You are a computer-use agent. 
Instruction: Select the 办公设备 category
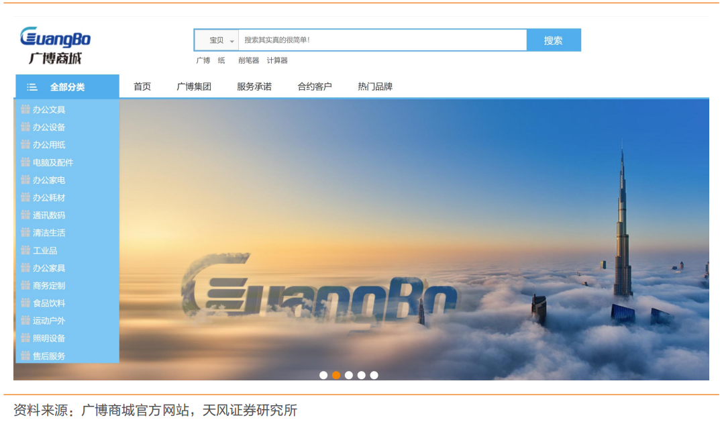[x=49, y=127]
